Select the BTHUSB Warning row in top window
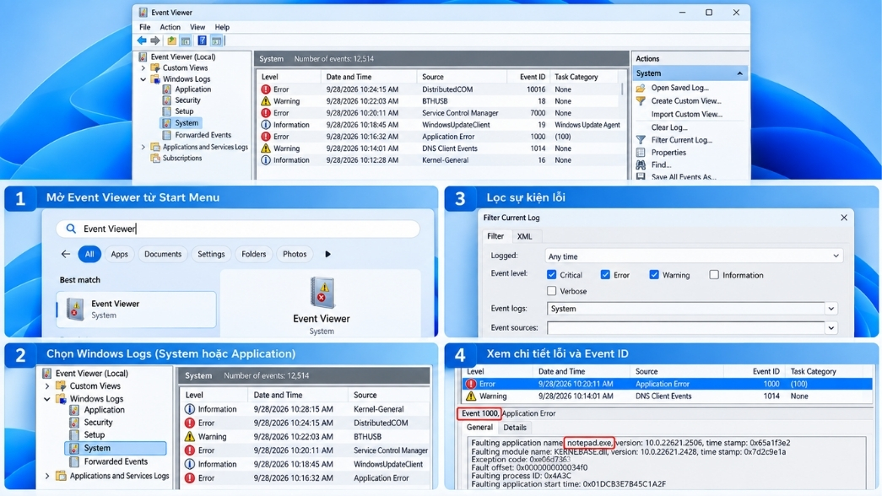 pyautogui.click(x=440, y=101)
